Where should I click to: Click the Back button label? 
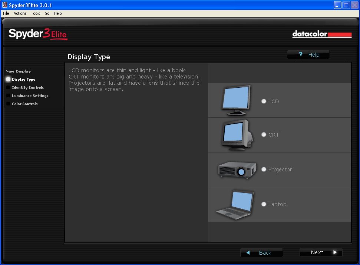(x=265, y=253)
